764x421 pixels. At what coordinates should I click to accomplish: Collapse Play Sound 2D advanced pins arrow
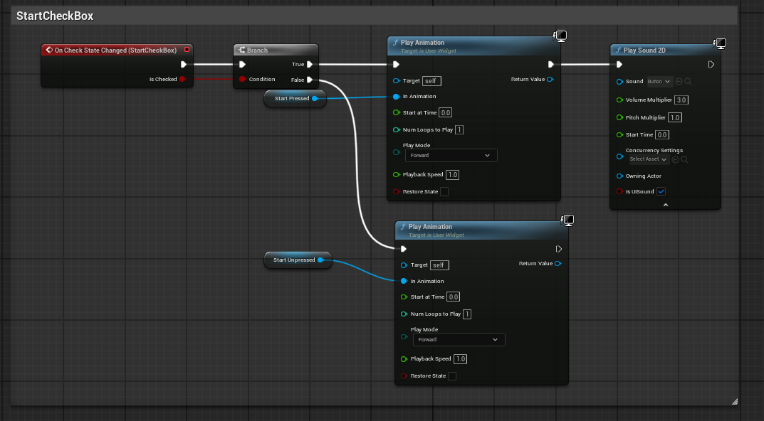(666, 205)
